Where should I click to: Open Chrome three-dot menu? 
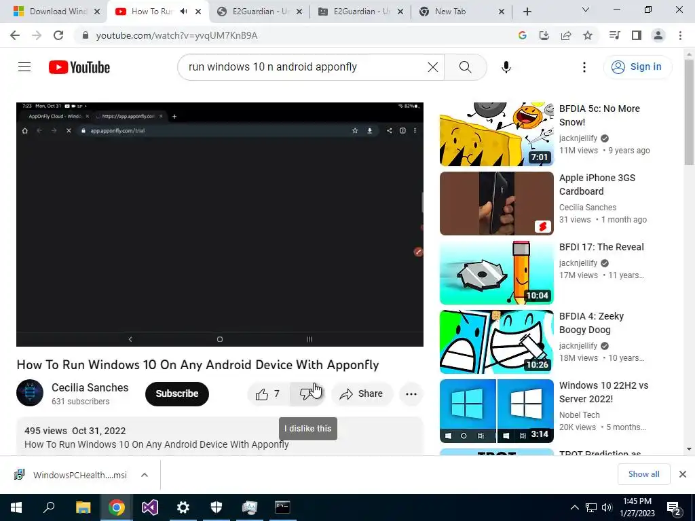pos(680,35)
